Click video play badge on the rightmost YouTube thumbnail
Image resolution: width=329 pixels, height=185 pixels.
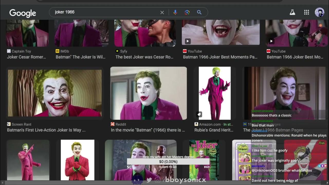(271, 41)
